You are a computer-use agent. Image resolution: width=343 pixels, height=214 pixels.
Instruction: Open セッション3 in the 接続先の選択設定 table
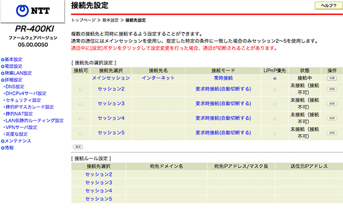coord(111,103)
